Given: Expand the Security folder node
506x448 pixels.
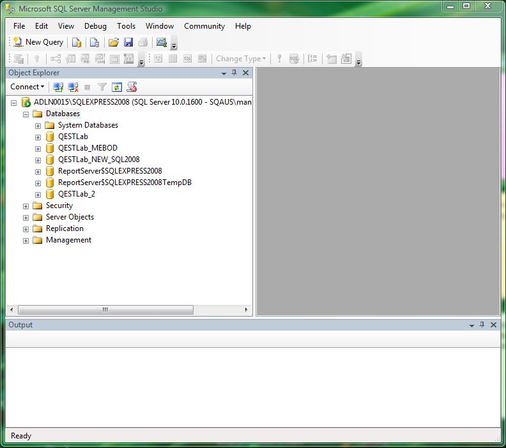Looking at the screenshot, I should [x=26, y=205].
